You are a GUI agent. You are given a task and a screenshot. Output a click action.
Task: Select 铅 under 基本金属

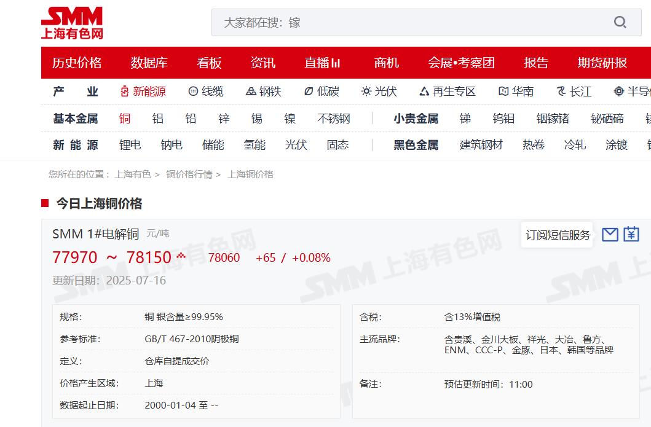pyautogui.click(x=191, y=119)
